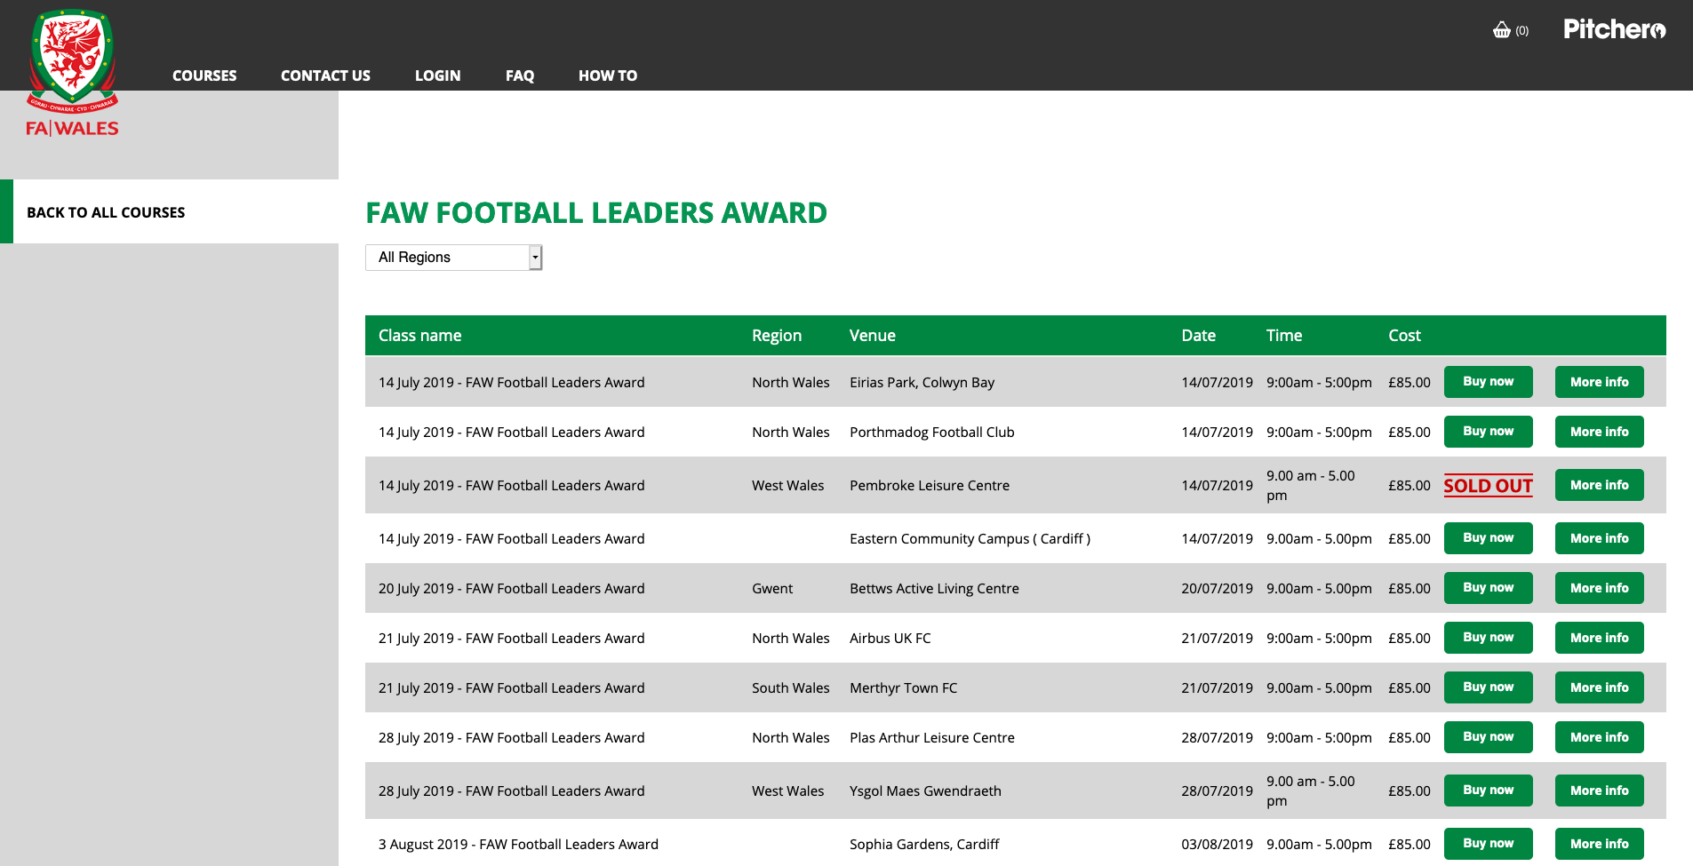The image size is (1693, 866).
Task: Click the Pitchero logo
Action: coord(1614,29)
